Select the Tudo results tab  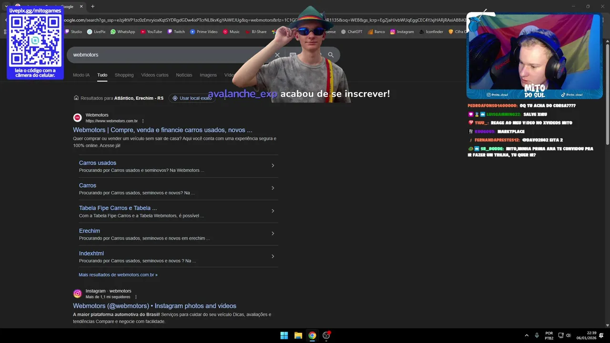(x=102, y=75)
